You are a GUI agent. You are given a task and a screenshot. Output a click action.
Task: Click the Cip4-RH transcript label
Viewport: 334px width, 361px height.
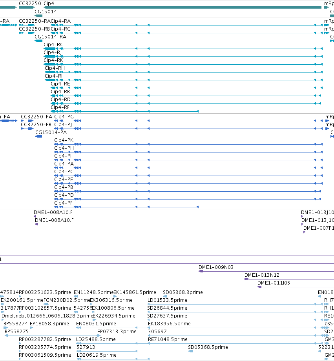pos(55,68)
